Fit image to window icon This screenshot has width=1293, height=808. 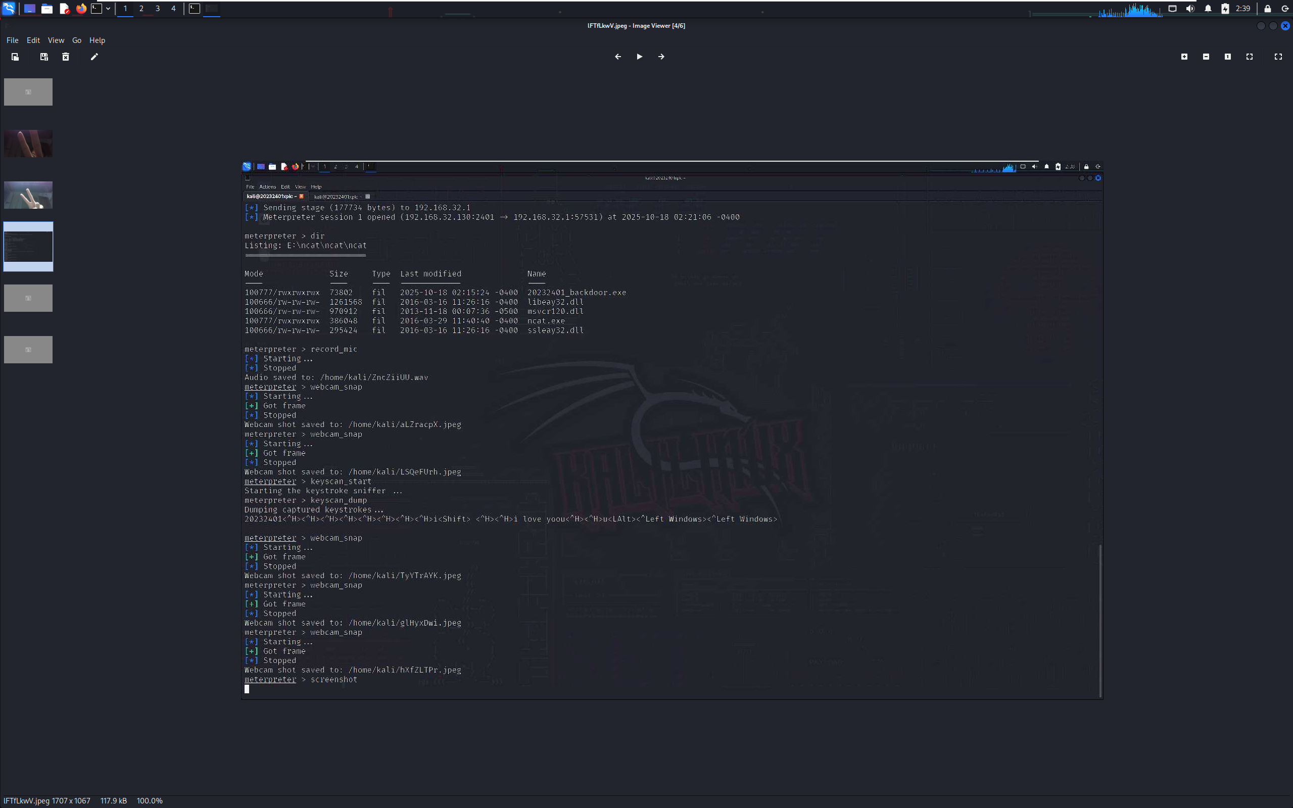pos(1249,57)
